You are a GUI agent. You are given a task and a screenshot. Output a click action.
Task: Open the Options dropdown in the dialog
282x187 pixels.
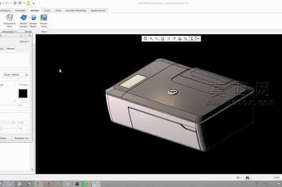click(24, 41)
